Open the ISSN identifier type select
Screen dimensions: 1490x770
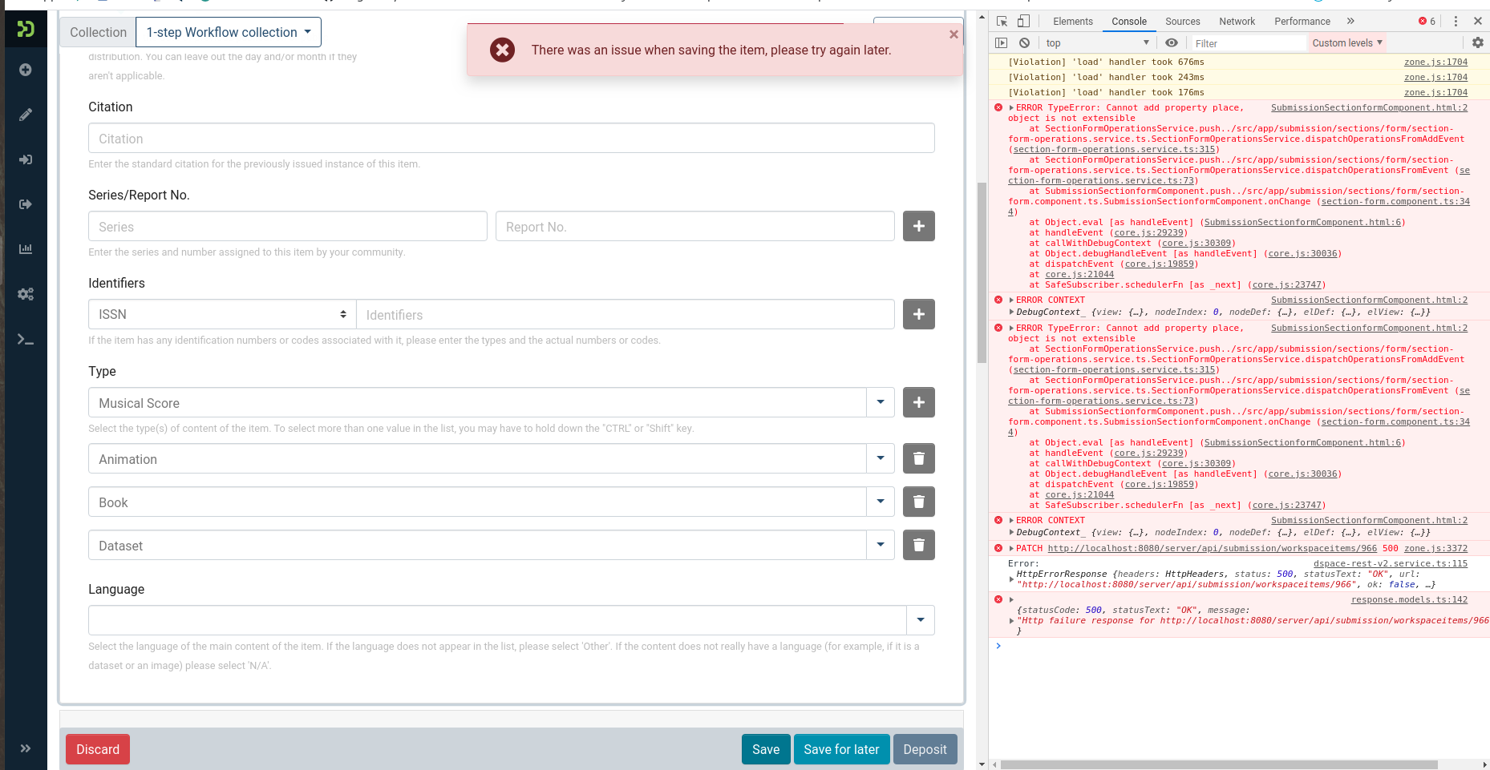[222, 314]
